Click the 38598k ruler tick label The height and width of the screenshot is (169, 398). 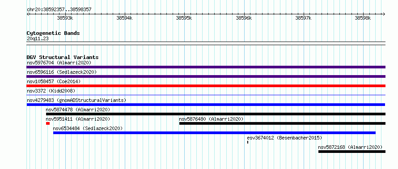363,18
